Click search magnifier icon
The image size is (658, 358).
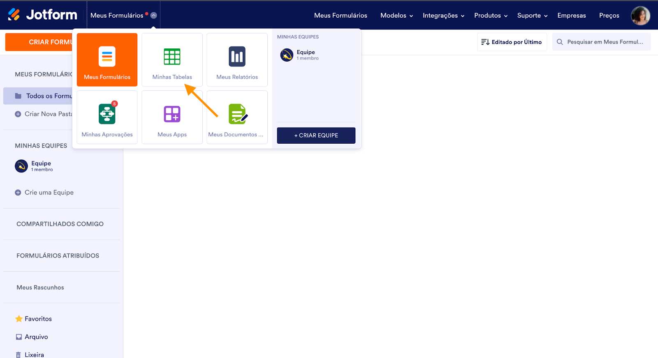[560, 42]
